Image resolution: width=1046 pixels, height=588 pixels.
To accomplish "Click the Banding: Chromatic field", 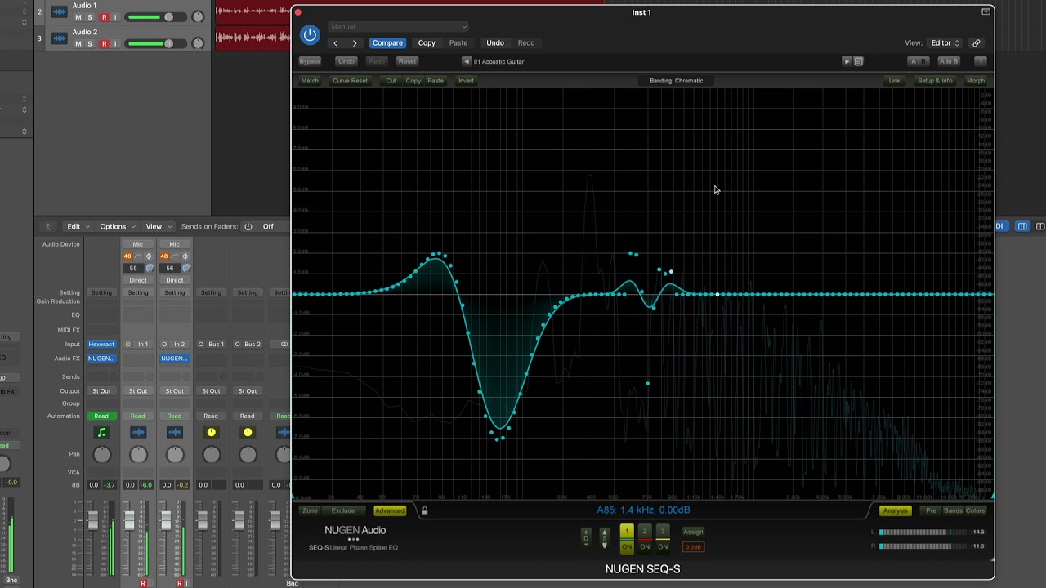I will 677,81.
